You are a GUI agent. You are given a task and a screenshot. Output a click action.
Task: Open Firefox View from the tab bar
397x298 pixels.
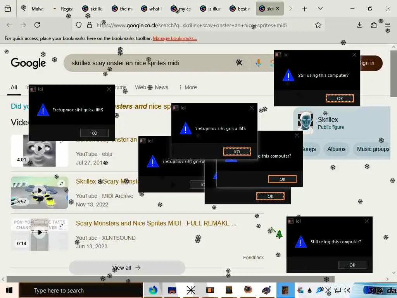8,9
